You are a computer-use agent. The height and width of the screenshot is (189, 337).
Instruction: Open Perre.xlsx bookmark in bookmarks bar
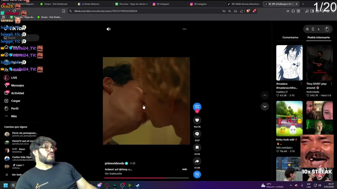22,17
